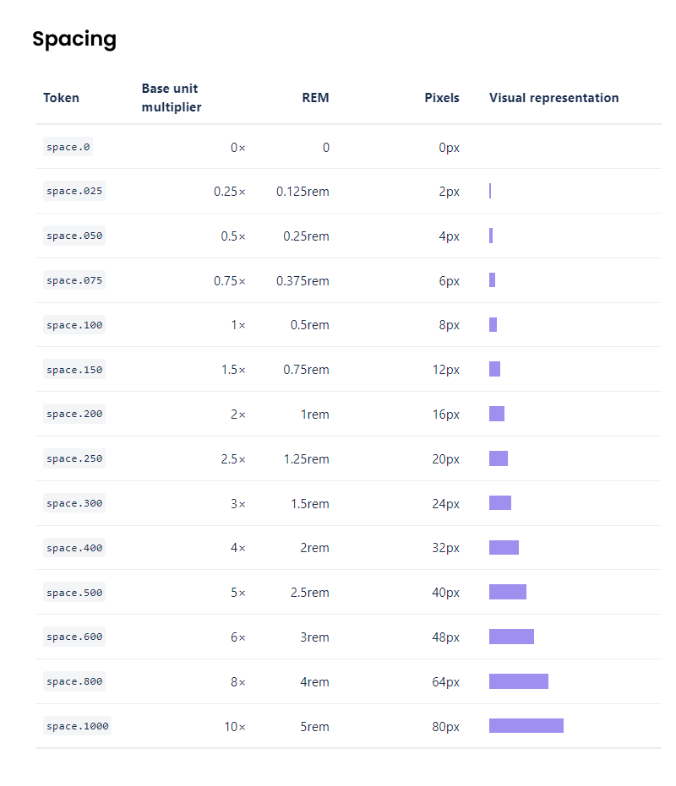Click the Visual representation column header

(553, 98)
